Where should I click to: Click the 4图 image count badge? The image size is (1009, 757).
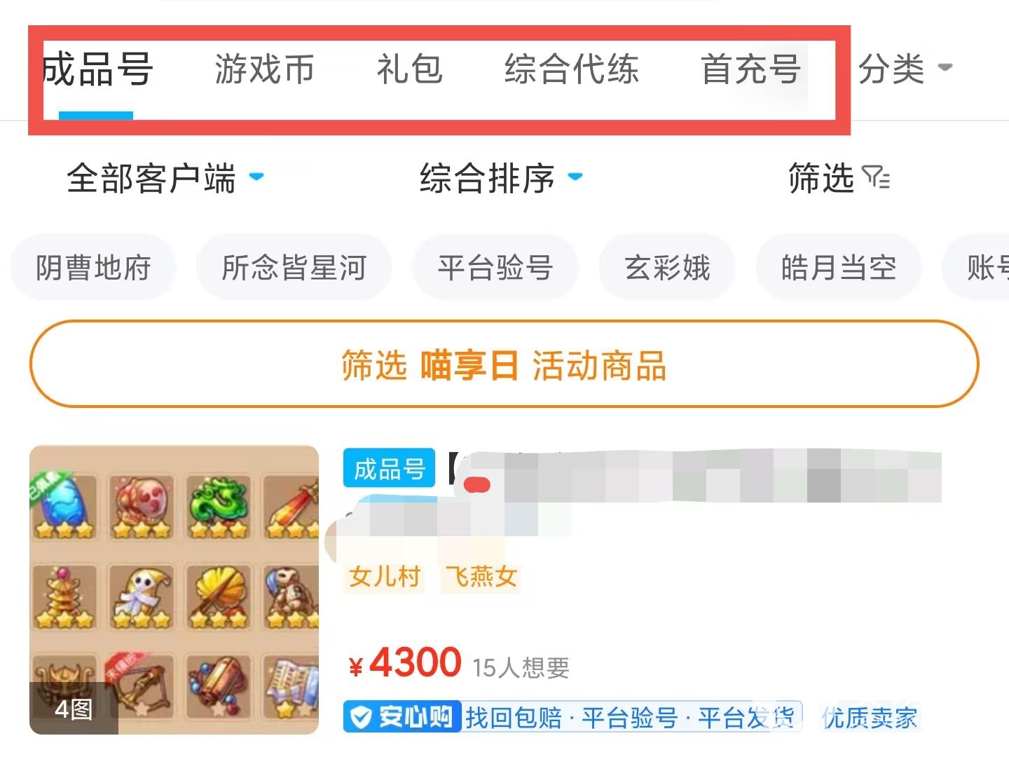point(74,709)
